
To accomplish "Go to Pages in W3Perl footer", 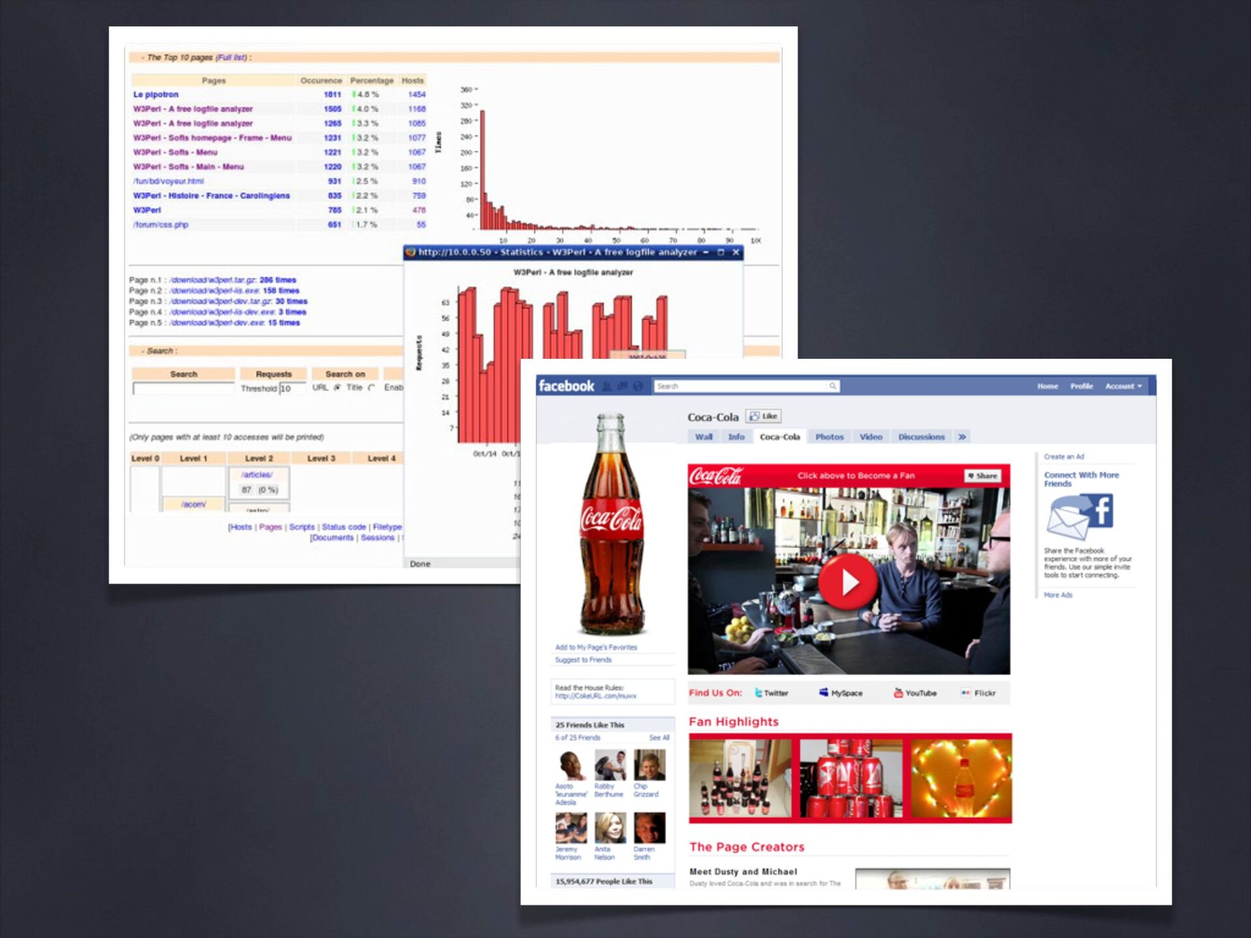I will point(270,527).
